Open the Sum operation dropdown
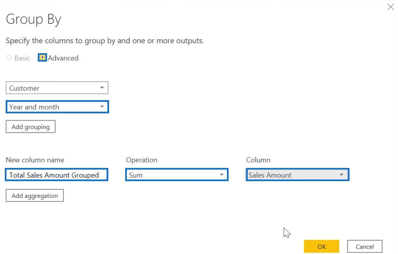 tap(177, 175)
